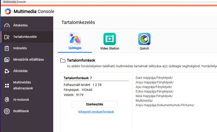Click the 'Felhasznált terület: 1.2 TB' text
217x132 pixels.
point(83,85)
